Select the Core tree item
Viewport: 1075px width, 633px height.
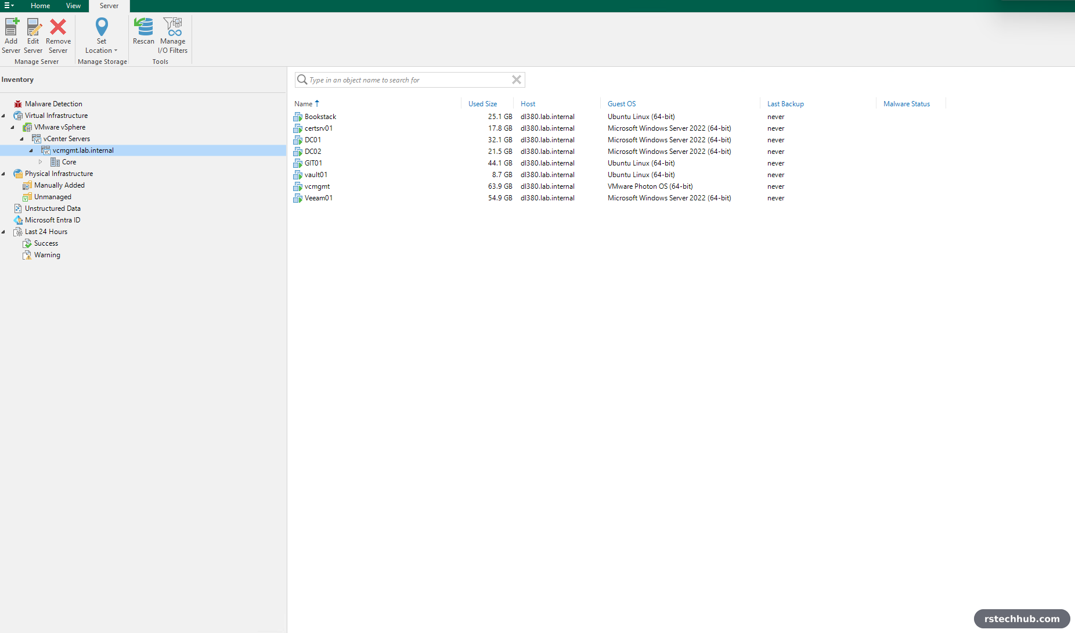(69, 162)
